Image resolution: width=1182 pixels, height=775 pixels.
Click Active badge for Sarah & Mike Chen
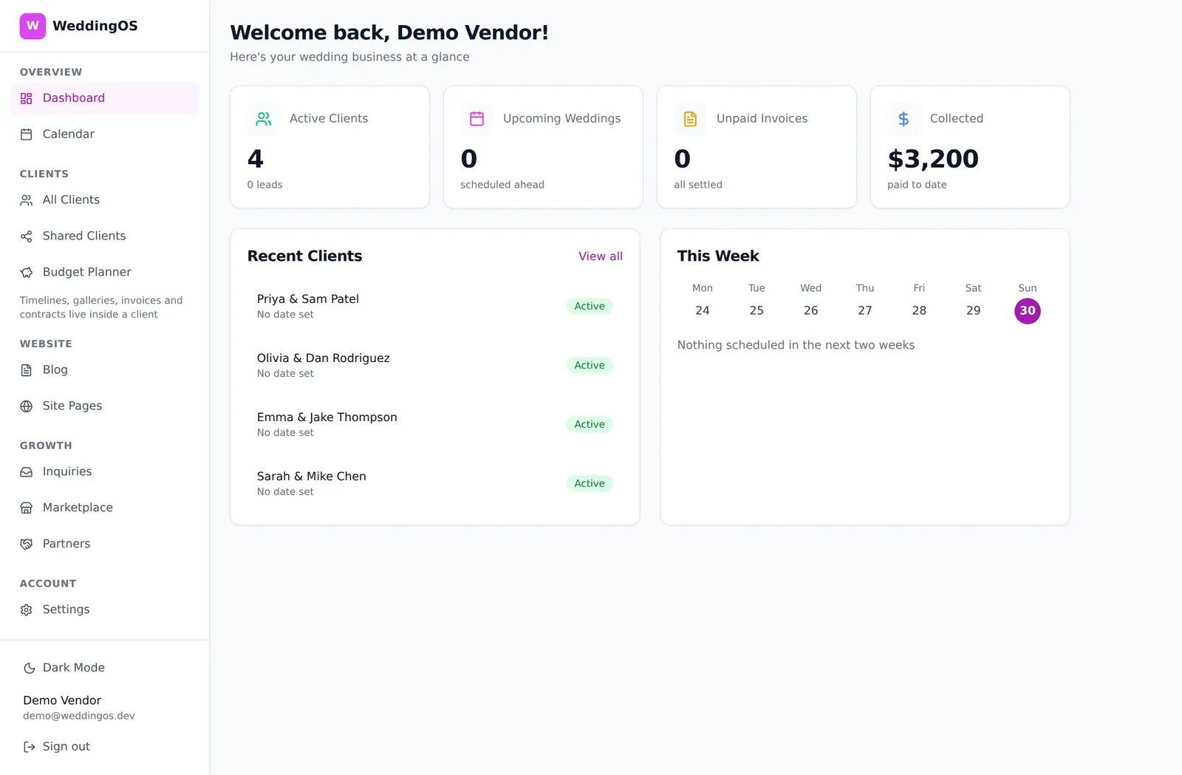pos(590,484)
